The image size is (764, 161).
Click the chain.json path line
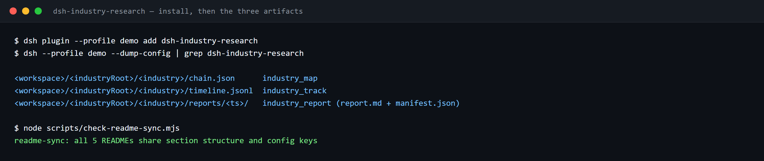pyautogui.click(x=124, y=78)
